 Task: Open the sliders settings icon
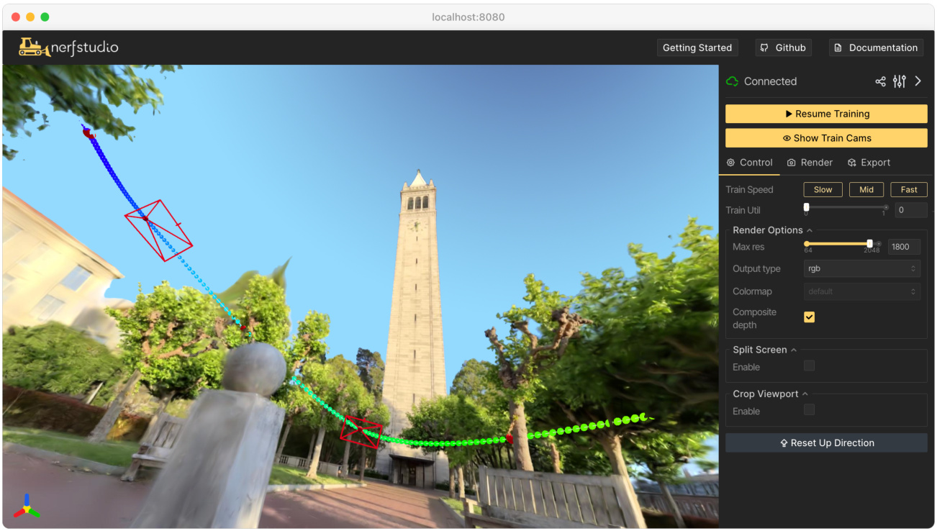(x=899, y=81)
